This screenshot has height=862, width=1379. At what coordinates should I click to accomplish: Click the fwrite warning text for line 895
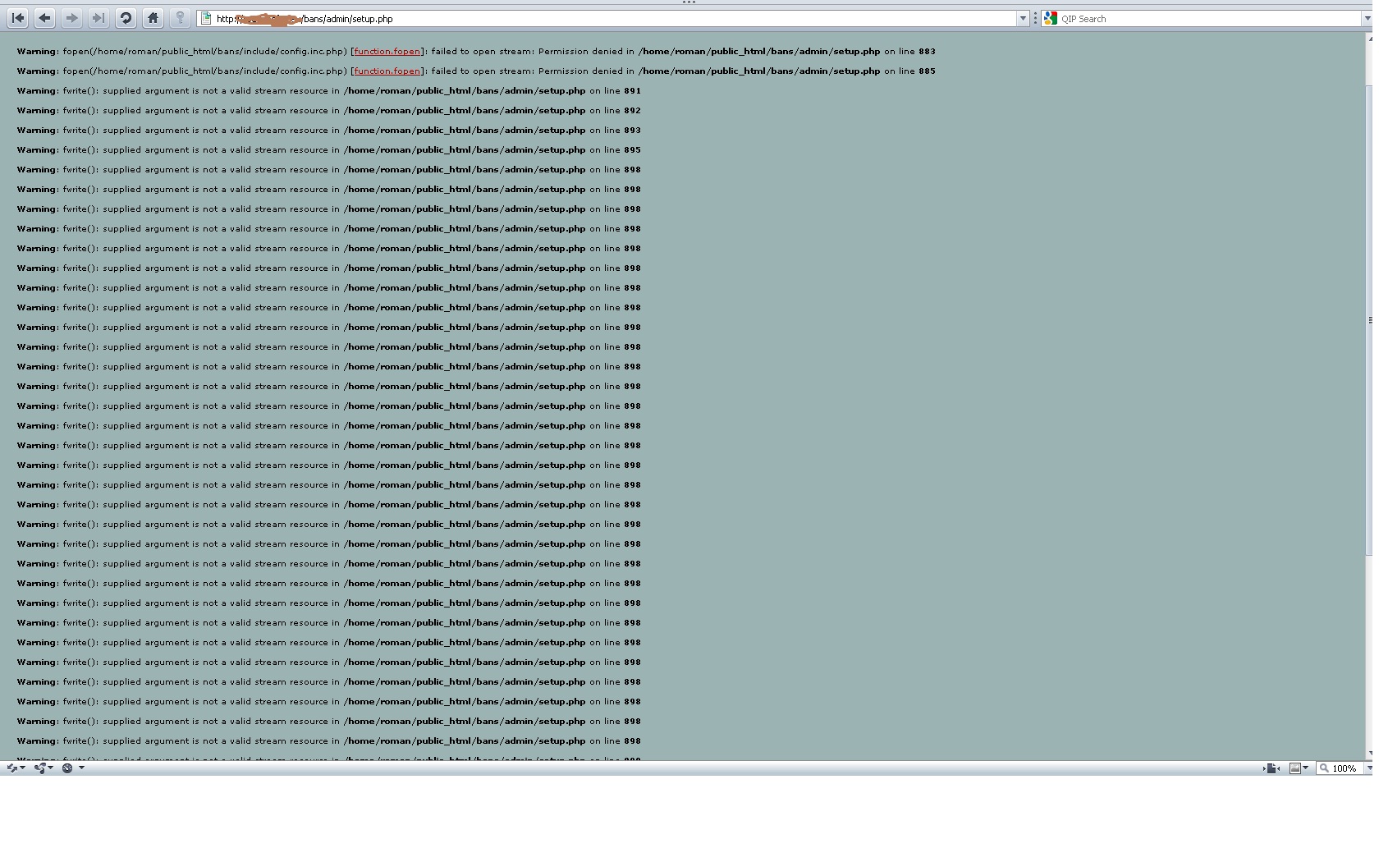point(328,149)
